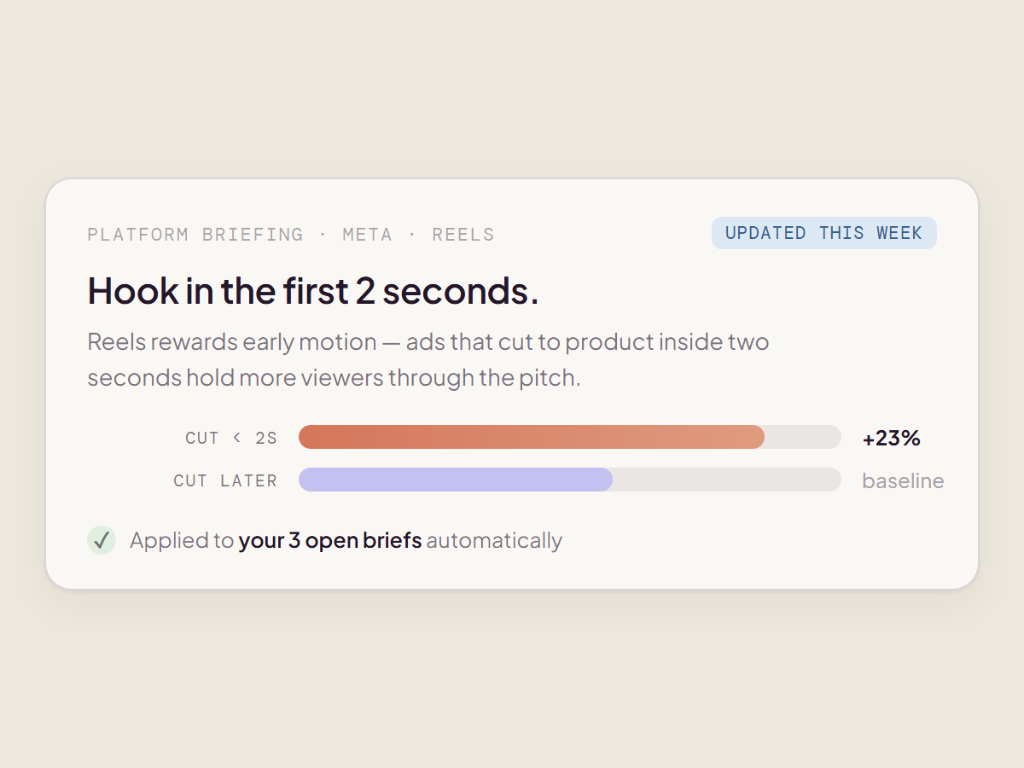Click the Cut Later row label
Screen dimensions: 1024x768
pos(225,480)
